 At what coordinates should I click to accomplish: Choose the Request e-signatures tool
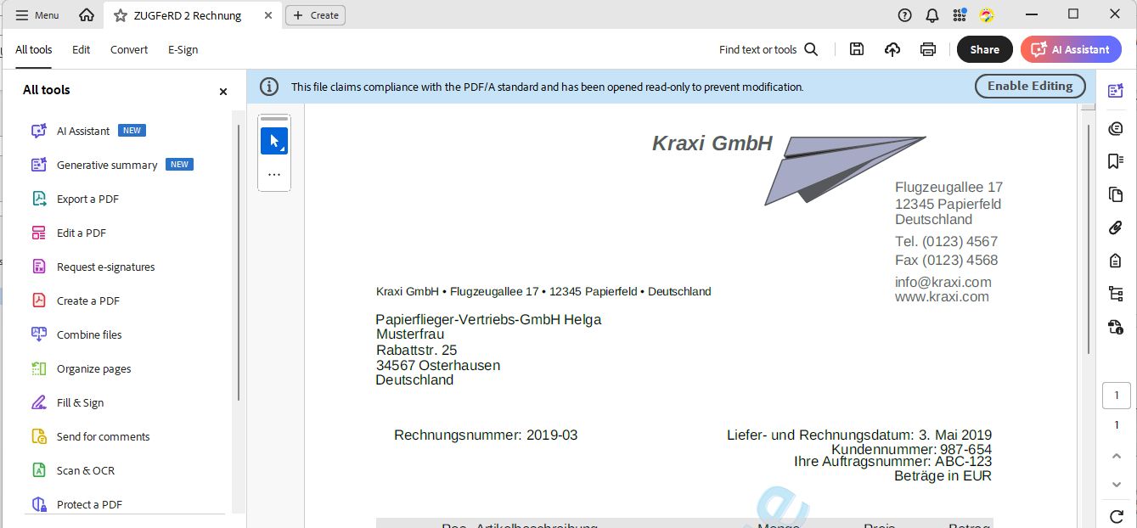(105, 267)
